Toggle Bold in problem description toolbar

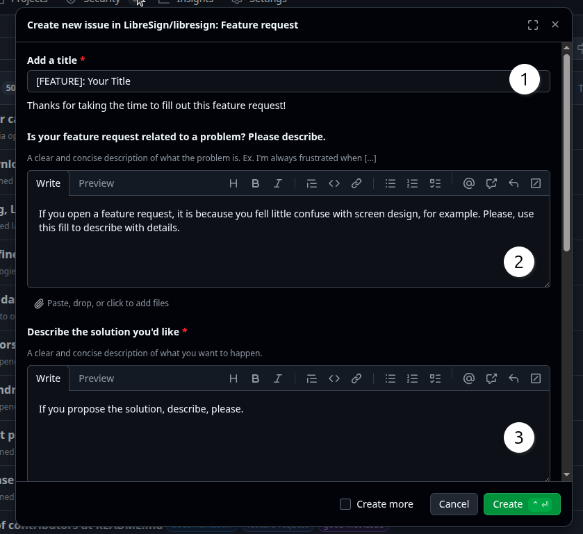(x=256, y=183)
